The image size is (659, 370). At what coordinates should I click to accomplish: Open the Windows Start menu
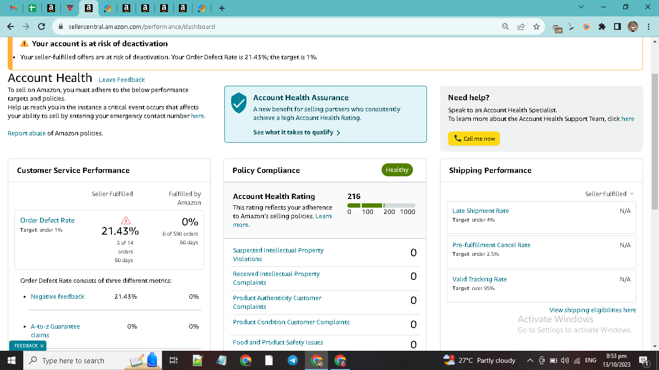pos(11,360)
